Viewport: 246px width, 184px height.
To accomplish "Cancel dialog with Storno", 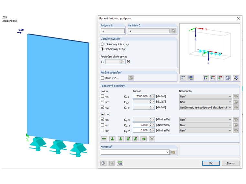I will pos(230,163).
